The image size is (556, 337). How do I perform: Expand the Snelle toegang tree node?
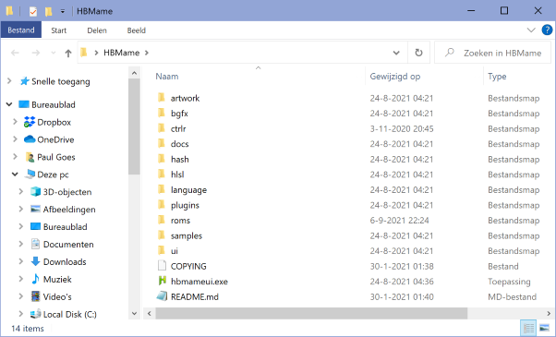point(9,81)
